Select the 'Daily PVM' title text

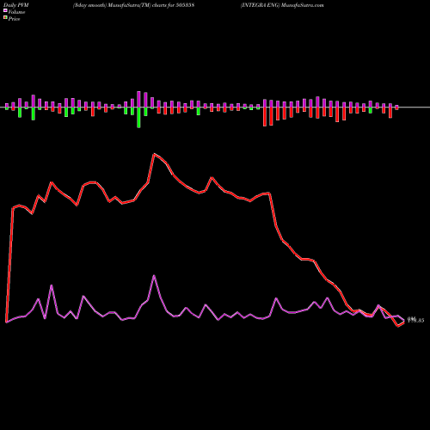(16, 5)
